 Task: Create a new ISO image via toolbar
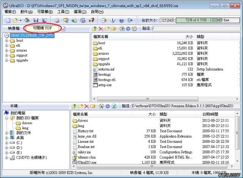coord(8,20)
